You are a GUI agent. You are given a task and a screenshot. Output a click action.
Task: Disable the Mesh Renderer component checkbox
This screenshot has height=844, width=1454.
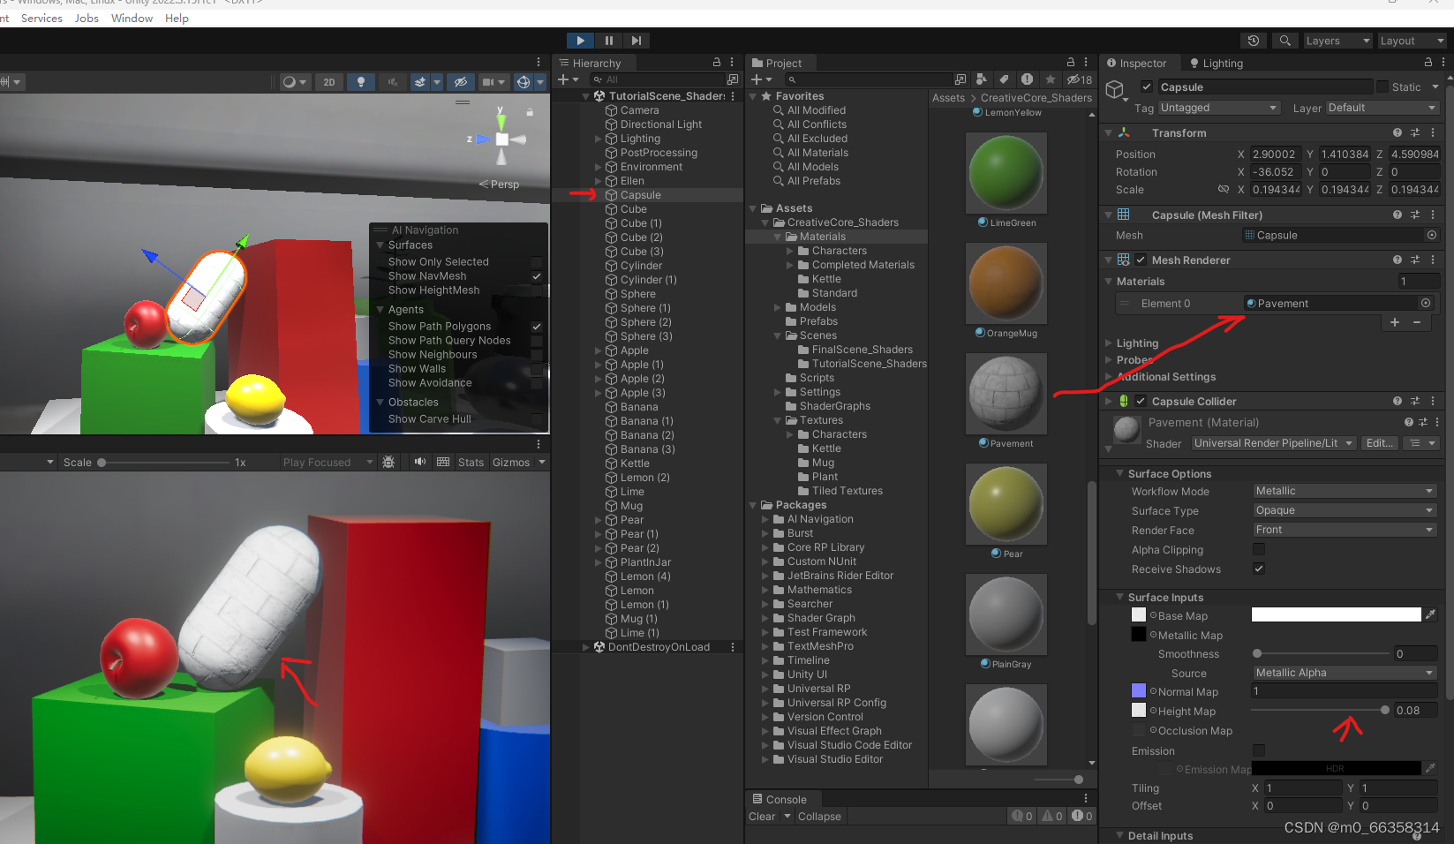[1141, 260]
